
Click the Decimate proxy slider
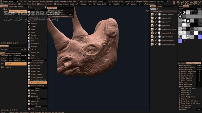coord(14,49)
